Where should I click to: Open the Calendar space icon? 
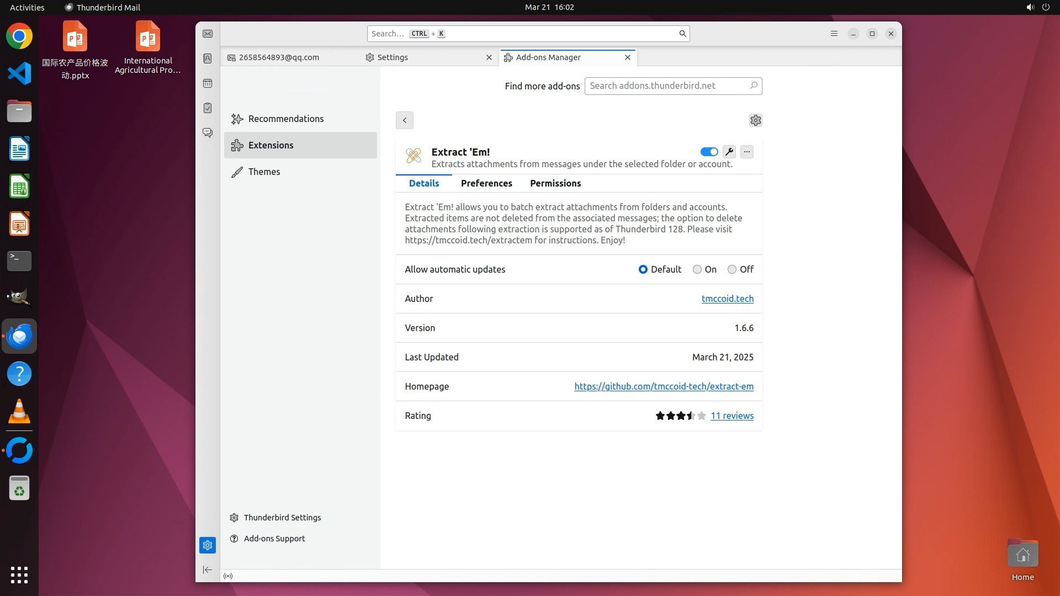tap(208, 83)
